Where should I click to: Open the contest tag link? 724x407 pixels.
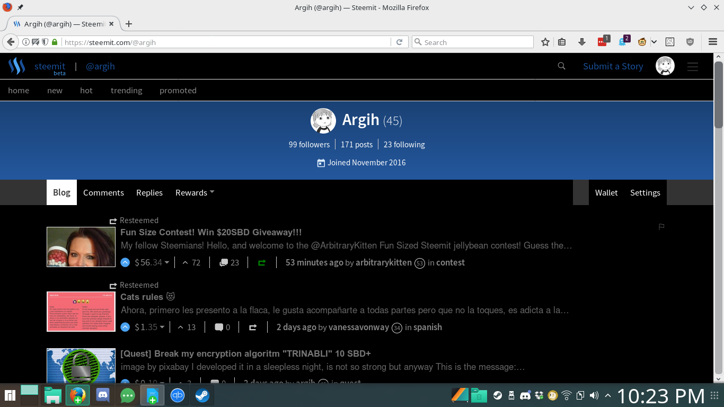pyautogui.click(x=451, y=262)
